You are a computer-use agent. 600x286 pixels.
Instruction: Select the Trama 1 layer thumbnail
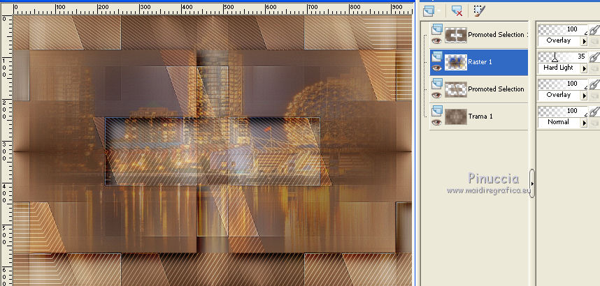tap(456, 116)
